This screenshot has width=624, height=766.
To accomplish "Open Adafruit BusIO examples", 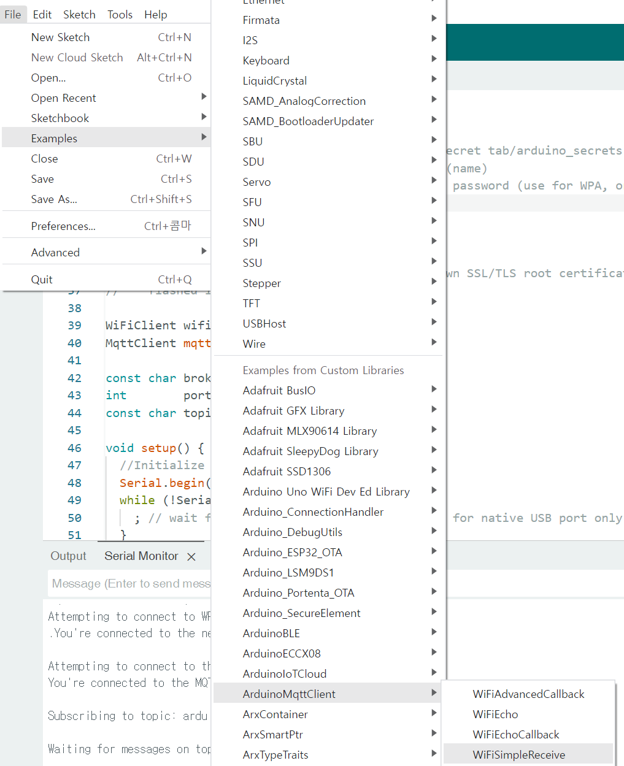I will 328,391.
